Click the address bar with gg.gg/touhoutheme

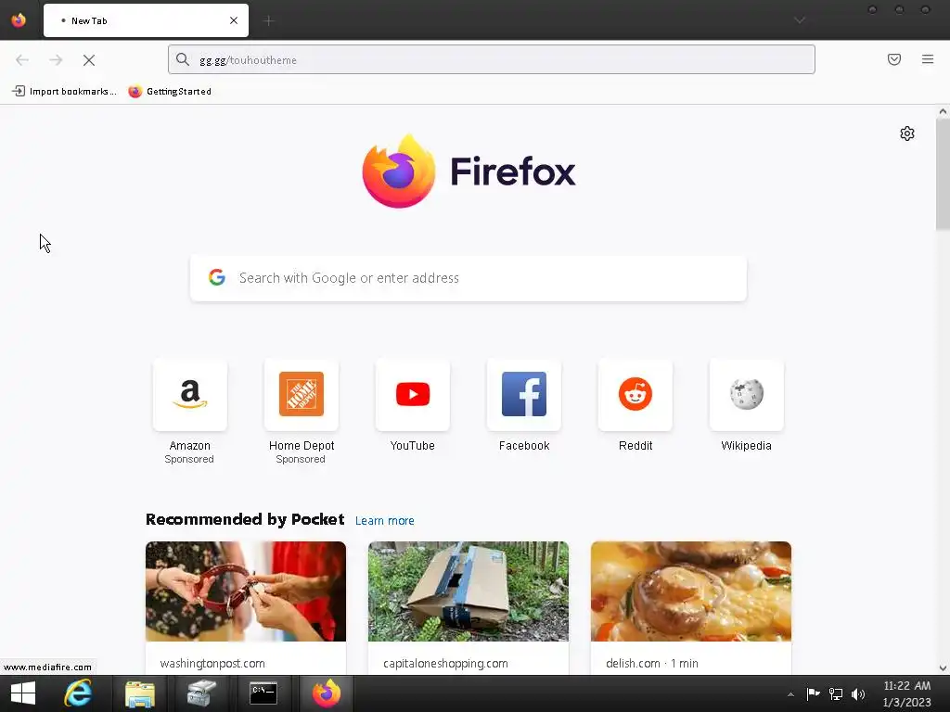tap(492, 60)
